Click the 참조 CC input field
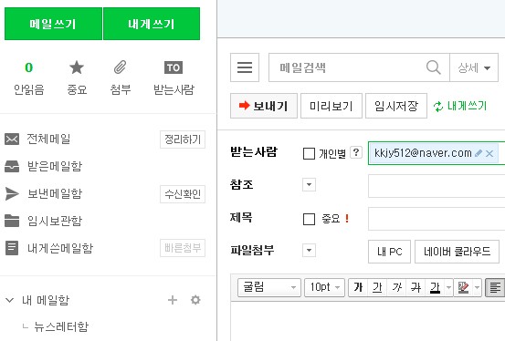Image resolution: width=505 pixels, height=341 pixels. (437, 186)
